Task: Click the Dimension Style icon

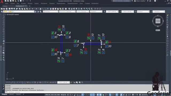Action: point(120,11)
